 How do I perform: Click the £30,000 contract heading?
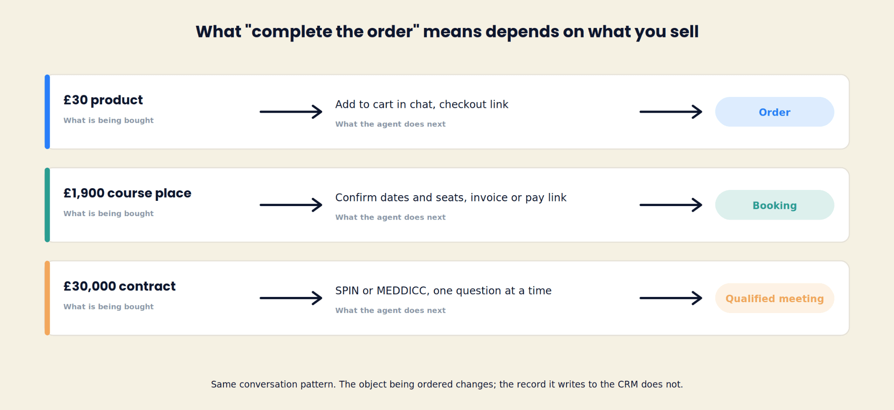pos(119,286)
